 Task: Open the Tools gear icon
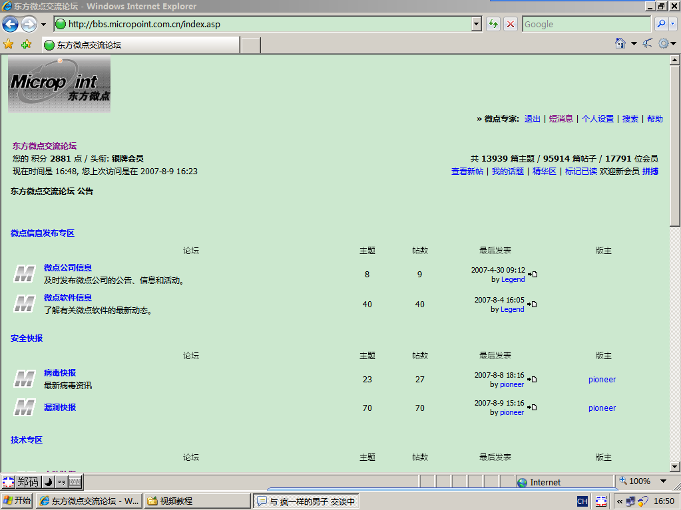coord(663,44)
